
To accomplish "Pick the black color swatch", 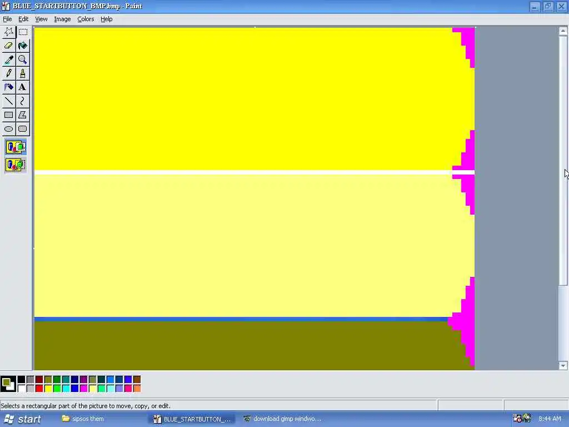I will 22,379.
